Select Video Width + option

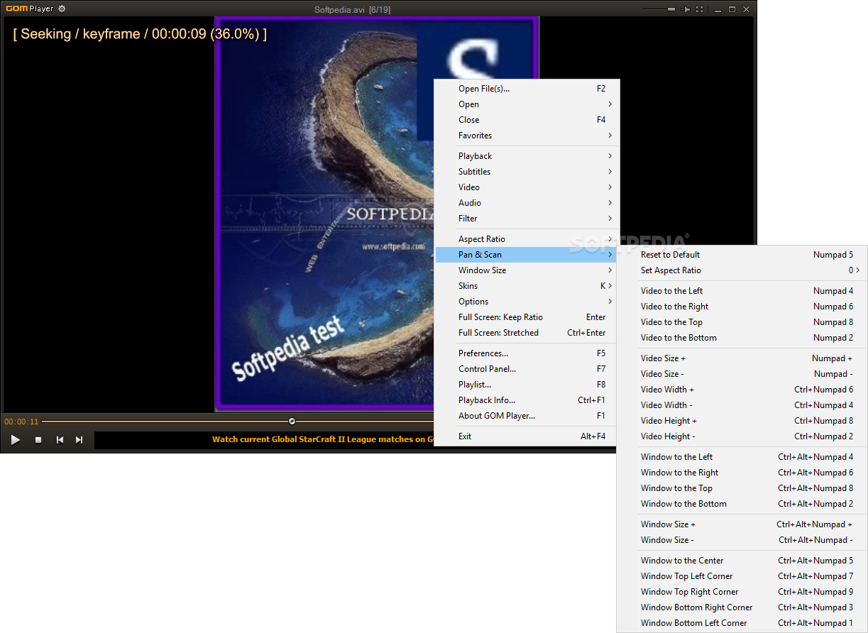coord(742,390)
